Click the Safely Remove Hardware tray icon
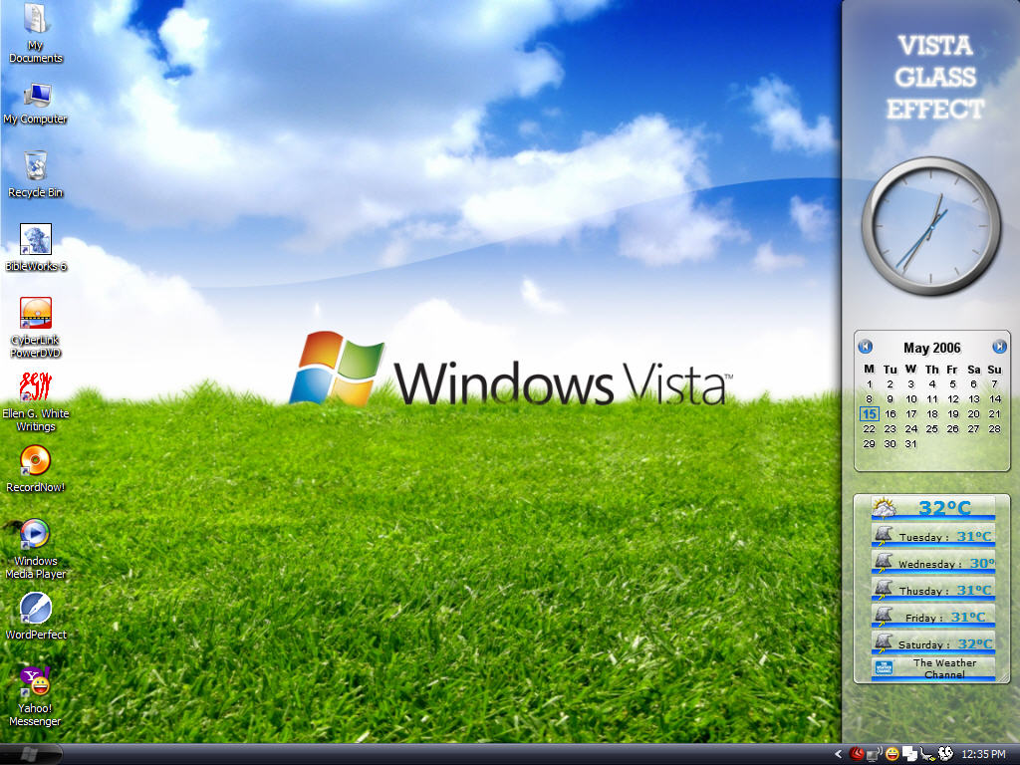 coord(927,754)
